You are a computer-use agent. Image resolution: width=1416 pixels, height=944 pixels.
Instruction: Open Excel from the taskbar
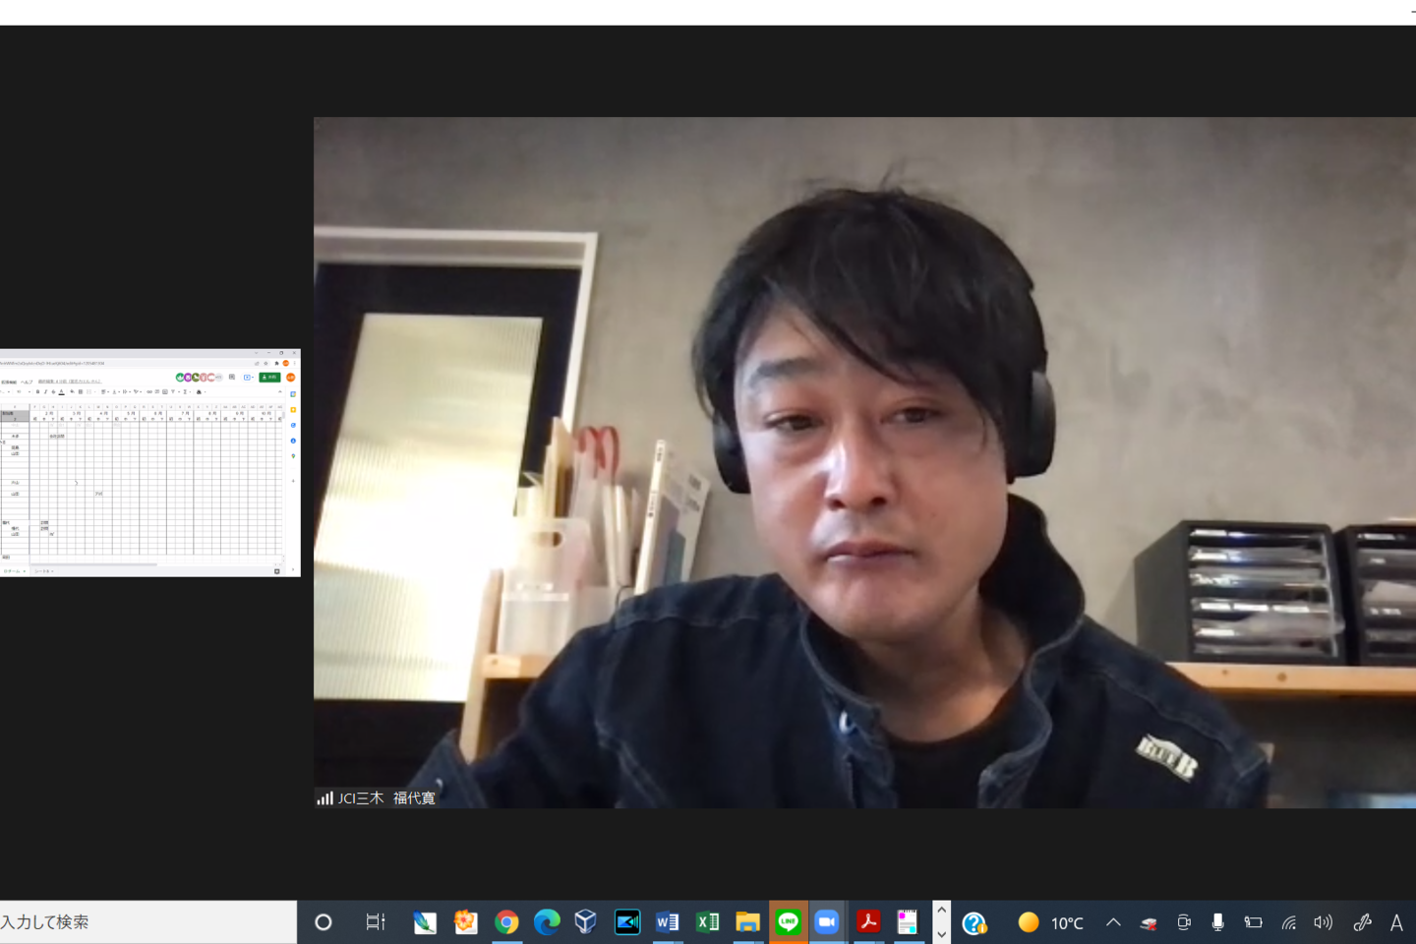click(x=707, y=922)
